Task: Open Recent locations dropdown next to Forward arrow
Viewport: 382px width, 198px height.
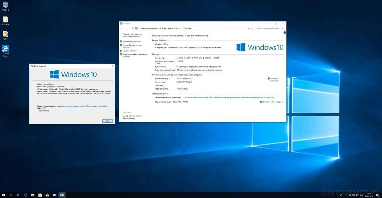Action: pos(129,28)
